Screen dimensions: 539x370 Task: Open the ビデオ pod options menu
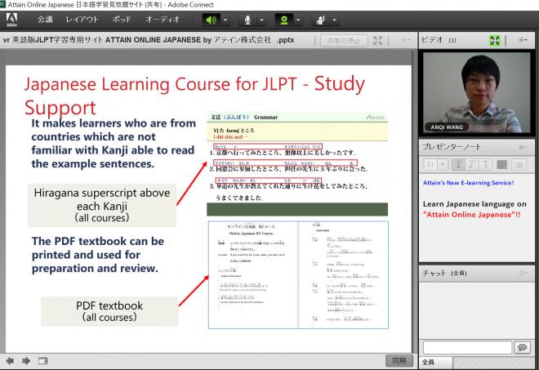(x=523, y=40)
